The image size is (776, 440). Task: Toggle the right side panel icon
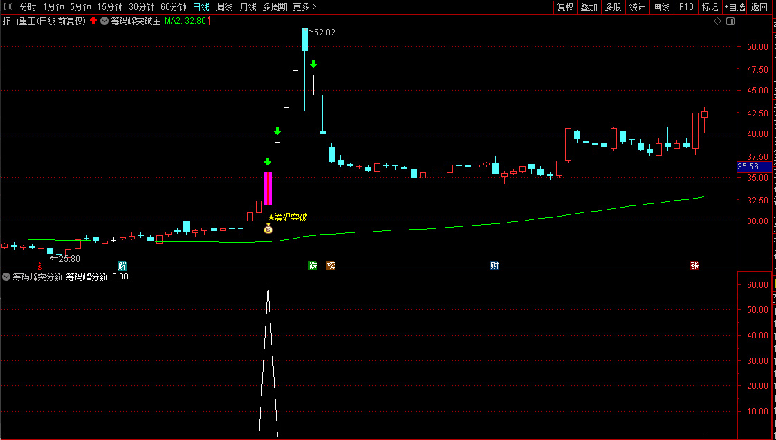click(730, 21)
